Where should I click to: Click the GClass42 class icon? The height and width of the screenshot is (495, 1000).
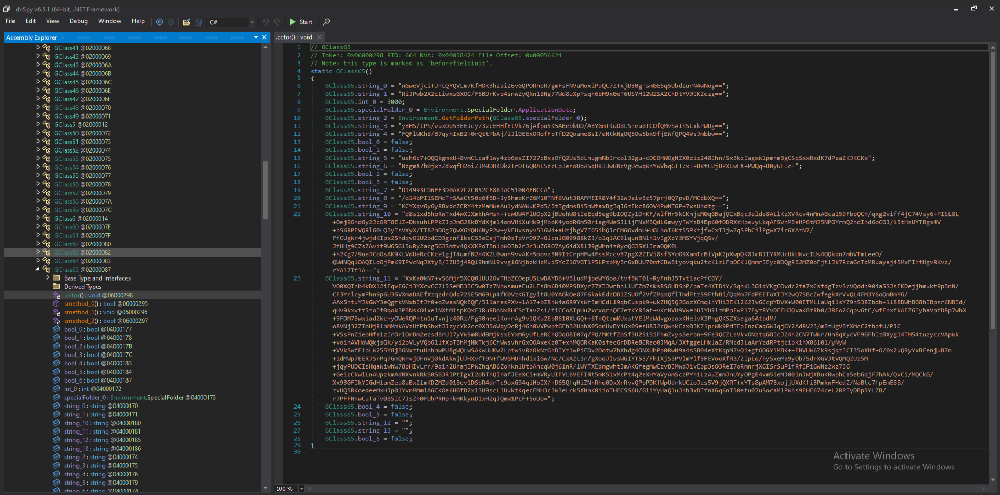pos(47,56)
